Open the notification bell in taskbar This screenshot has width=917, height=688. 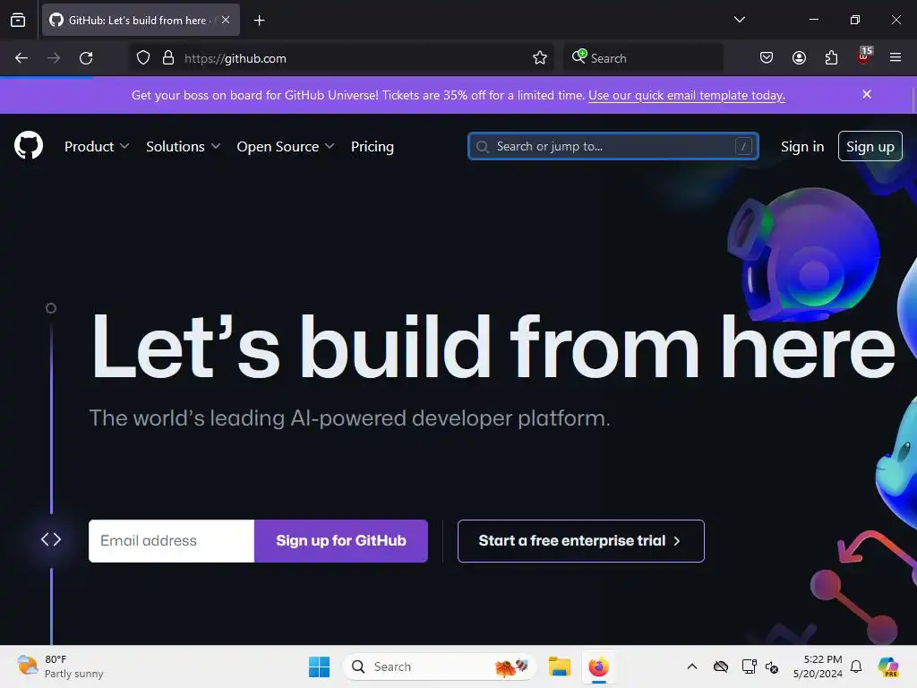click(x=856, y=666)
